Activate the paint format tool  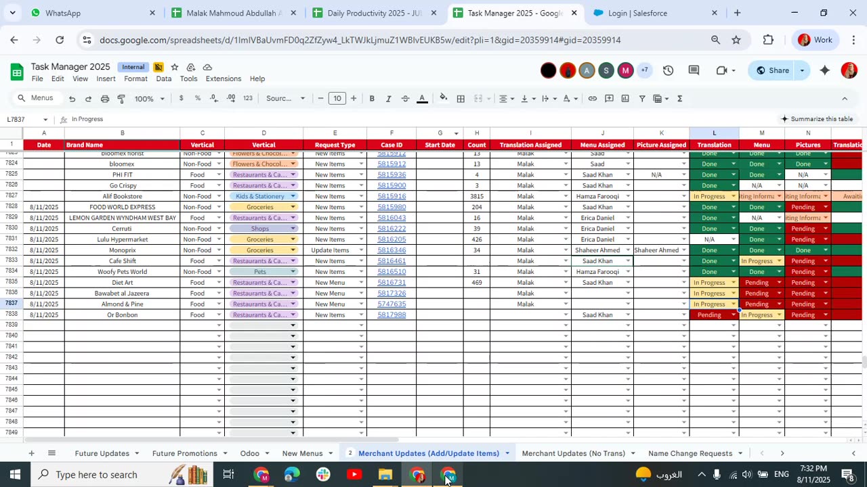(121, 99)
